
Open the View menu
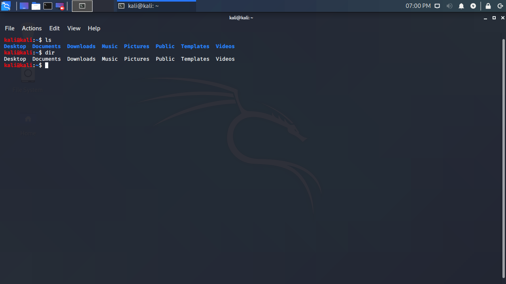(74, 28)
